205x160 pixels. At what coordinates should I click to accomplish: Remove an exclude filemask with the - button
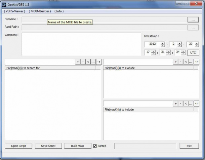pos(181,62)
